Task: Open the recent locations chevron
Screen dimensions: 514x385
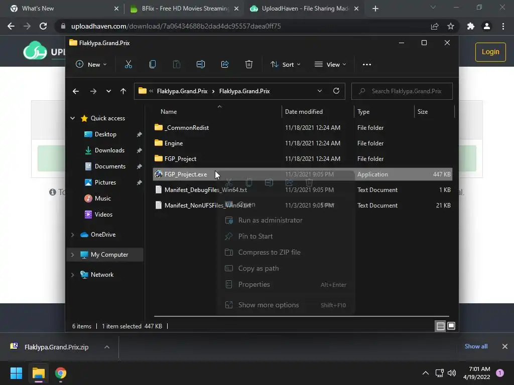Action: click(108, 91)
